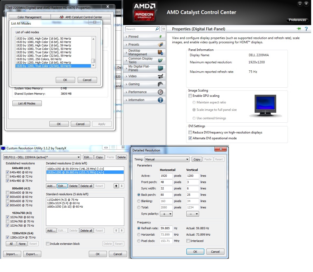Viewport: 313px width, 272px height.
Task: Click the green pin icon near help
Action: click(x=299, y=29)
